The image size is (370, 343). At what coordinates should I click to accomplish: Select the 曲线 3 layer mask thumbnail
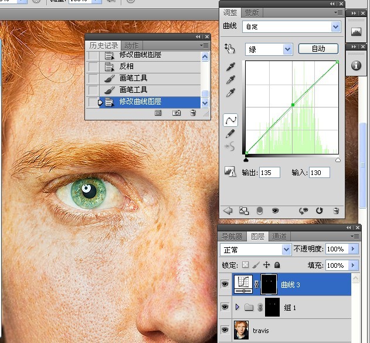(269, 284)
